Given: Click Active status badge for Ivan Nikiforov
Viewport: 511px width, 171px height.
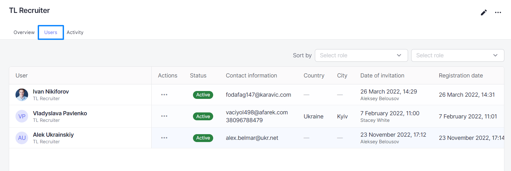Looking at the screenshot, I should click(203, 95).
